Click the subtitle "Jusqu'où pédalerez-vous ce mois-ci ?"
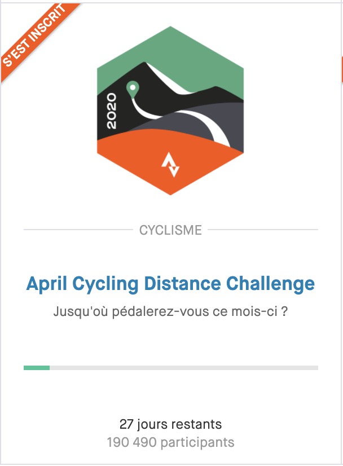 170,311
